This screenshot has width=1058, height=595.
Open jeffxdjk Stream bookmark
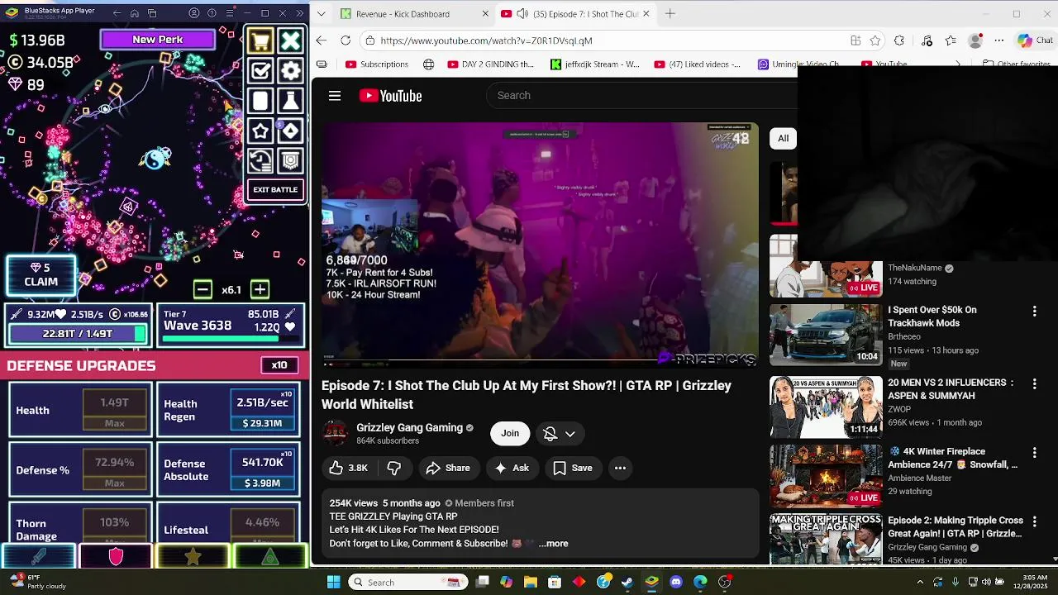coord(595,64)
